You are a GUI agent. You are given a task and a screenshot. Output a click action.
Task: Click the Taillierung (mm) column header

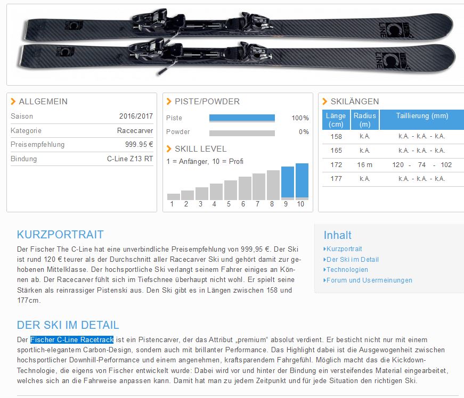[421, 116]
